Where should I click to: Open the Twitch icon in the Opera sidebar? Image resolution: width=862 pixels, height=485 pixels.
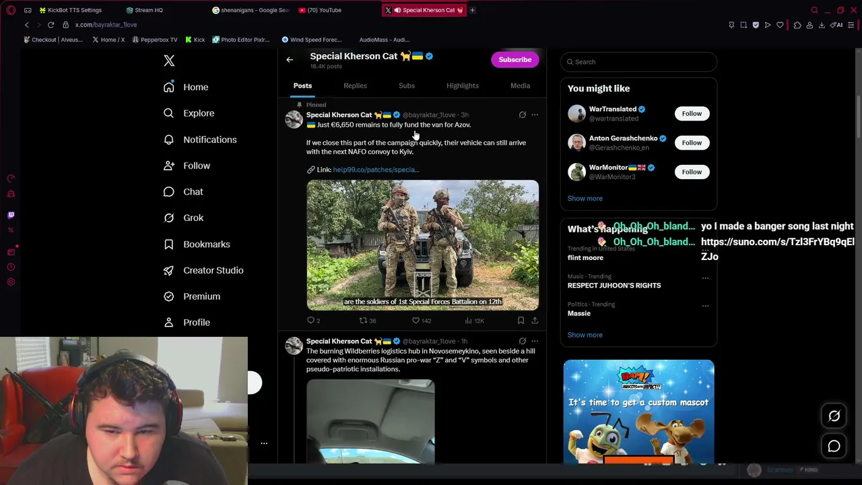[x=11, y=215]
